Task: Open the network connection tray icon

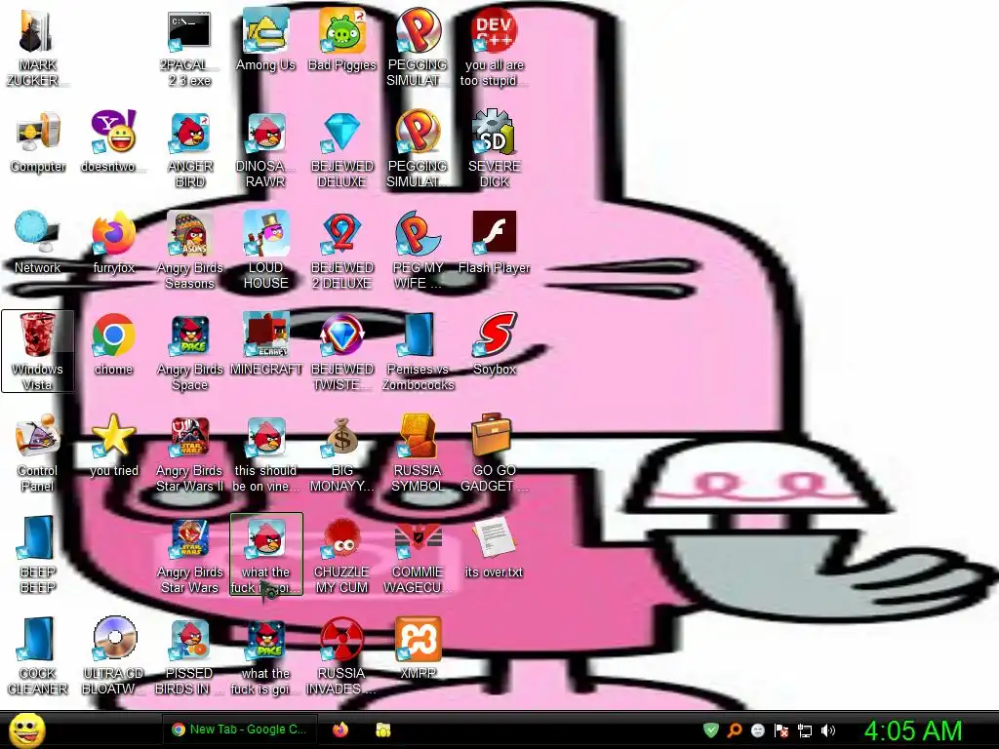Action: pyautogui.click(x=805, y=730)
